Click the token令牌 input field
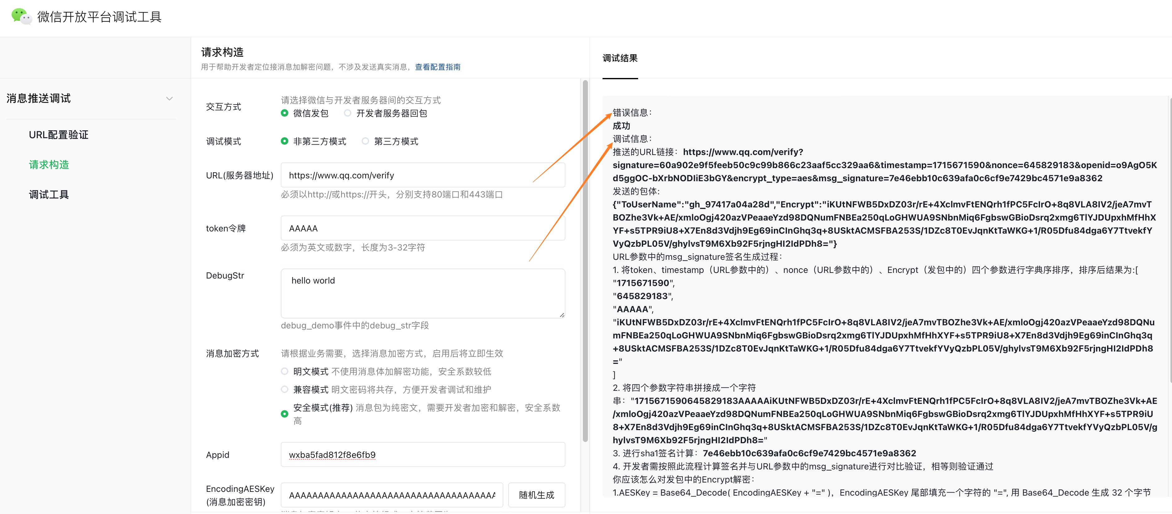The width and height of the screenshot is (1172, 514). coord(423,228)
